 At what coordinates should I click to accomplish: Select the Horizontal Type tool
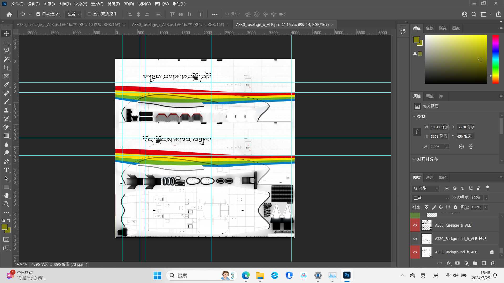point(6,170)
